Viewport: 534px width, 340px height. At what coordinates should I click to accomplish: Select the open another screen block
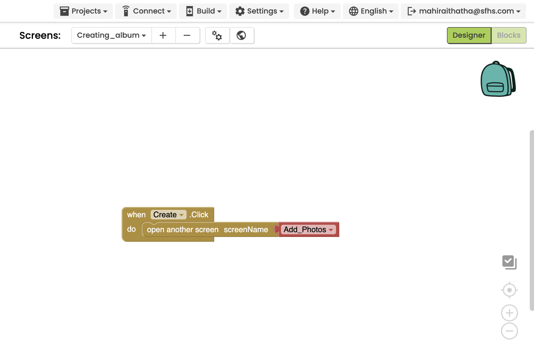click(182, 230)
